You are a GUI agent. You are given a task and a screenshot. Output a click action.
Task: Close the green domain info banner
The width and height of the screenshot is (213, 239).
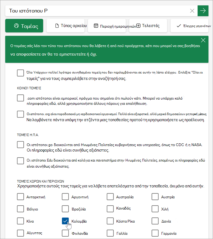click(x=203, y=40)
